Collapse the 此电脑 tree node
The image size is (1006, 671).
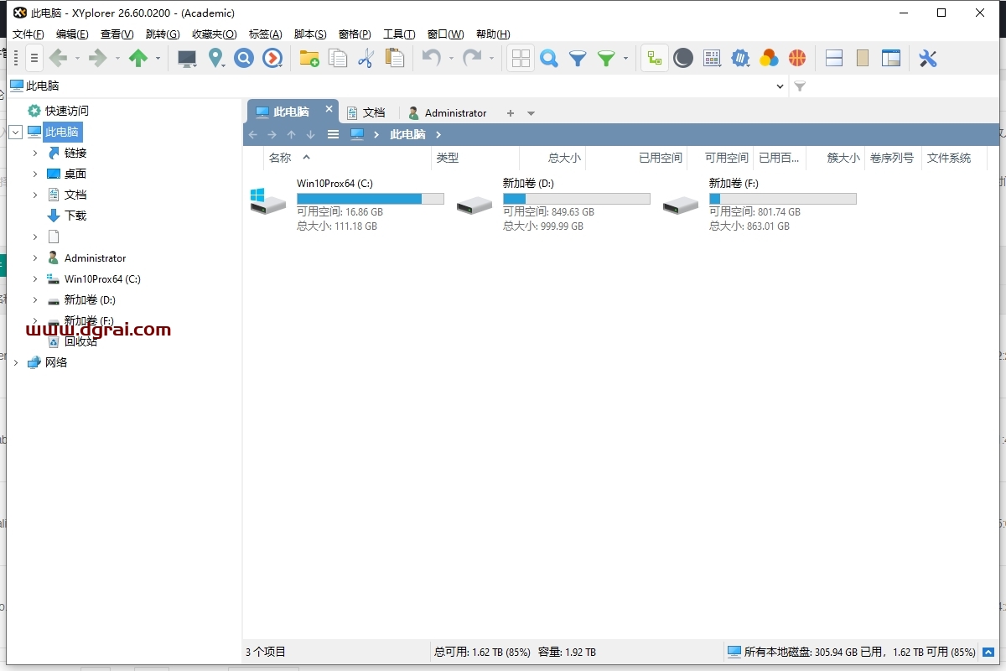point(15,132)
